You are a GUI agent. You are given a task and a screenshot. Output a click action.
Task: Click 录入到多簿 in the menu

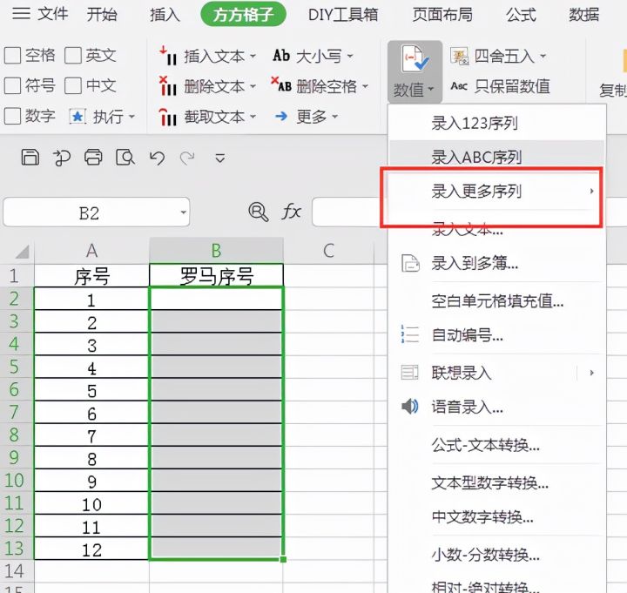[475, 264]
